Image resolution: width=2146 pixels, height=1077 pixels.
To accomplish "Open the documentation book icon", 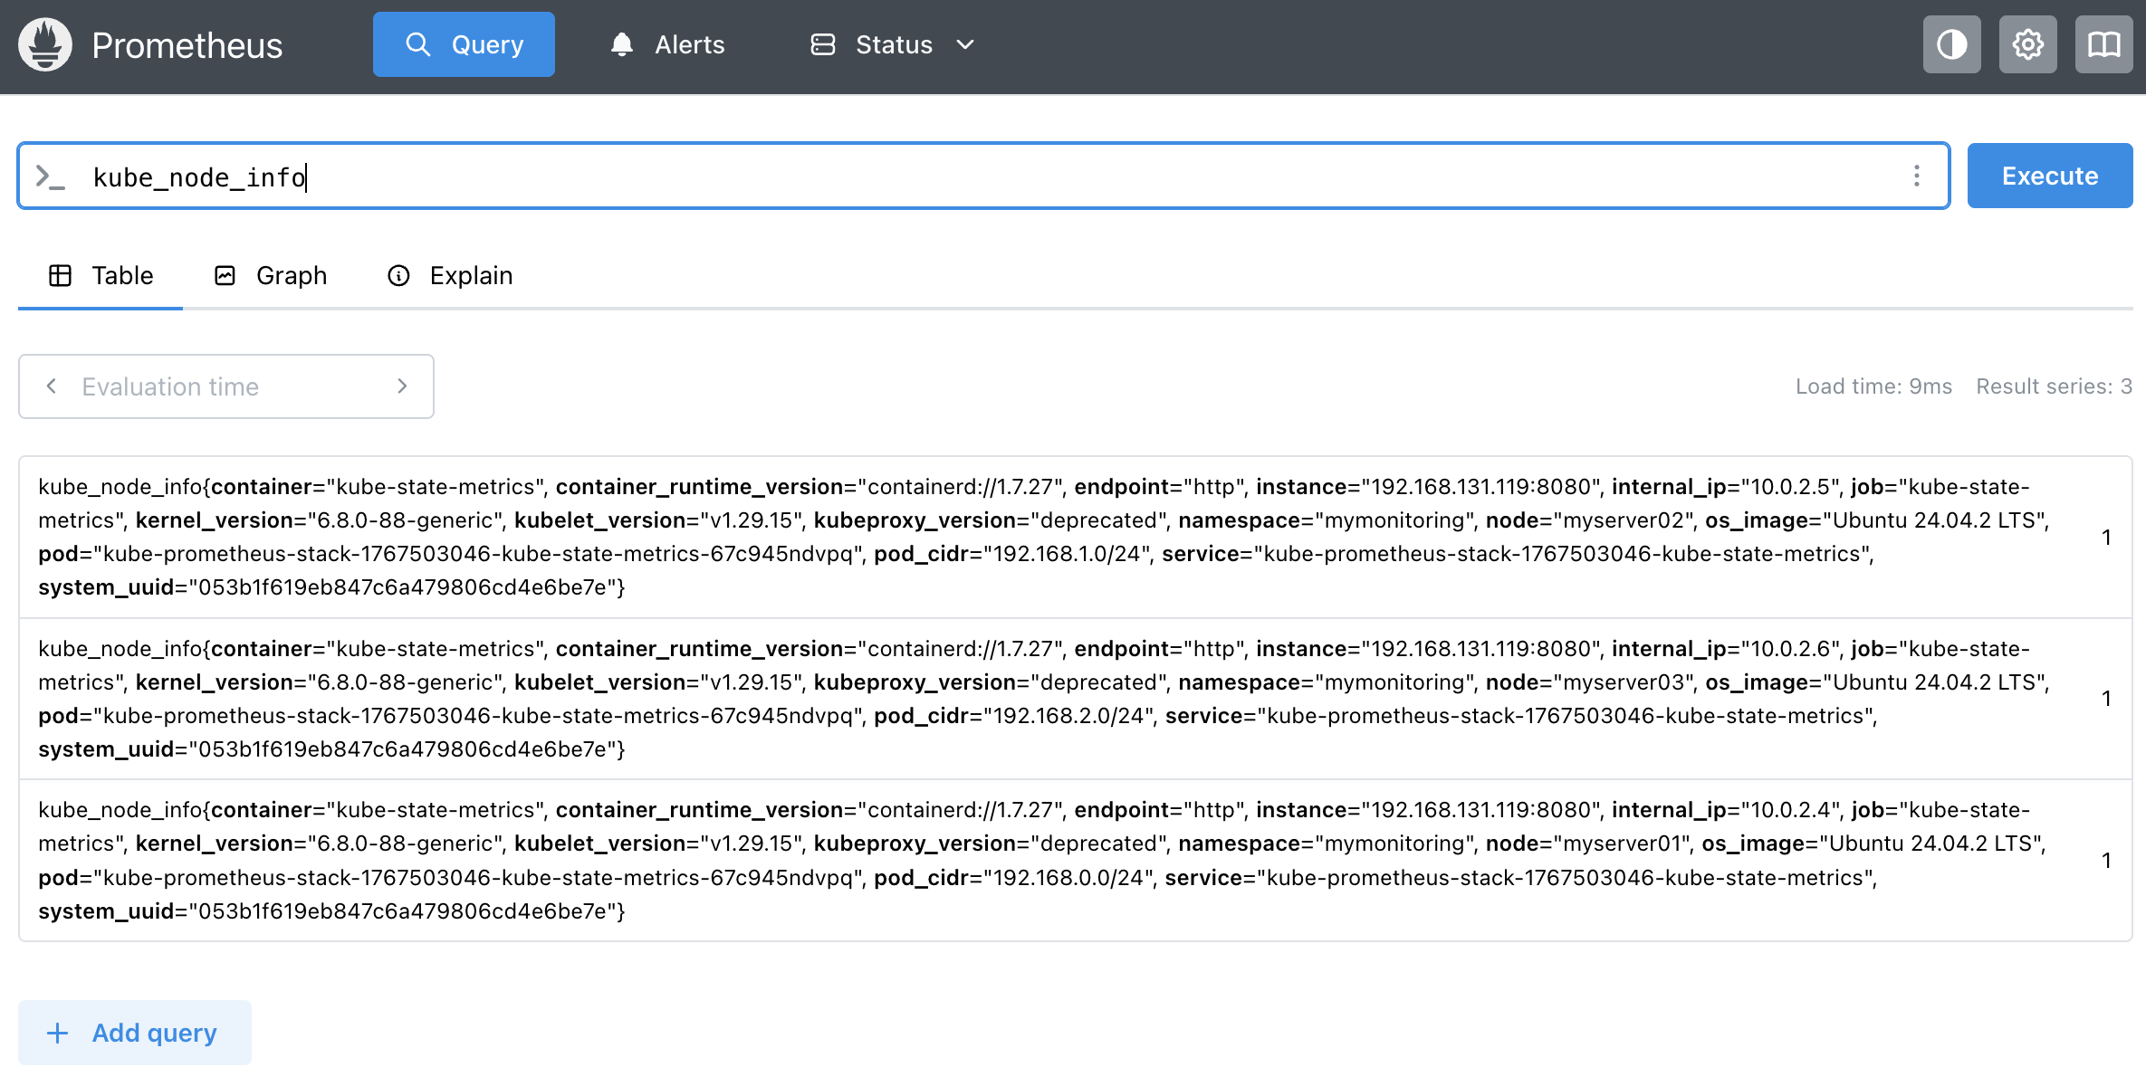I will (2103, 44).
